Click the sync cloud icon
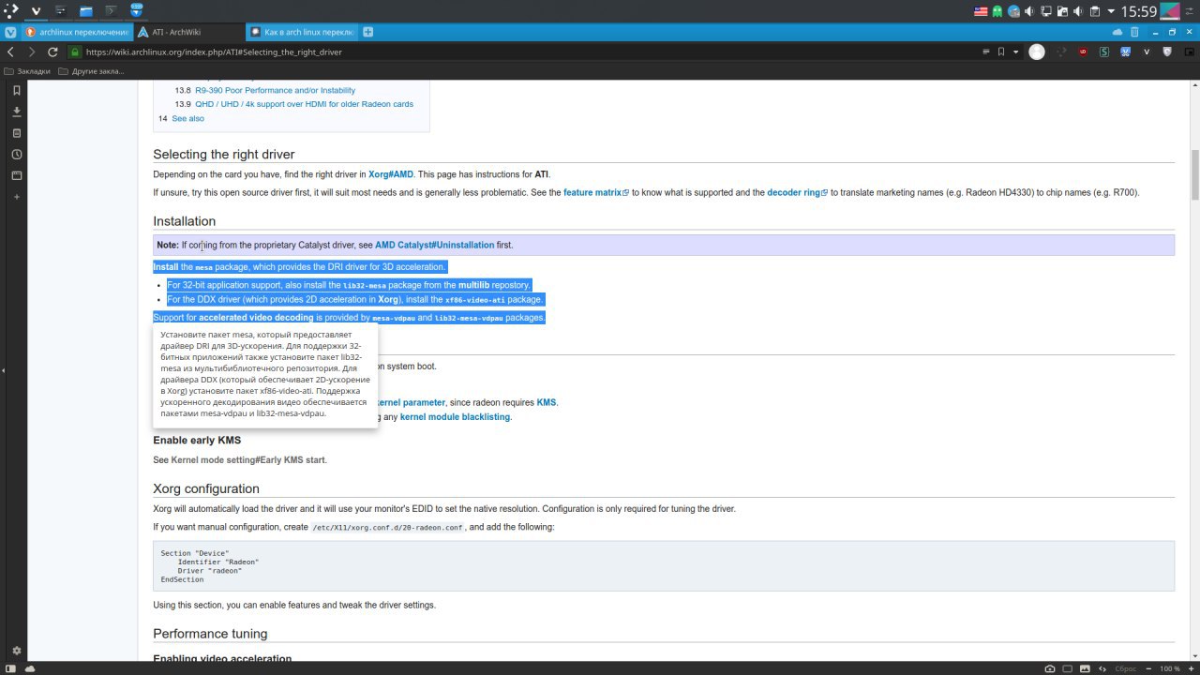 (1117, 32)
